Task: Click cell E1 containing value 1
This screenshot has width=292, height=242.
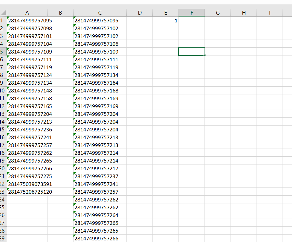Action: pos(166,20)
